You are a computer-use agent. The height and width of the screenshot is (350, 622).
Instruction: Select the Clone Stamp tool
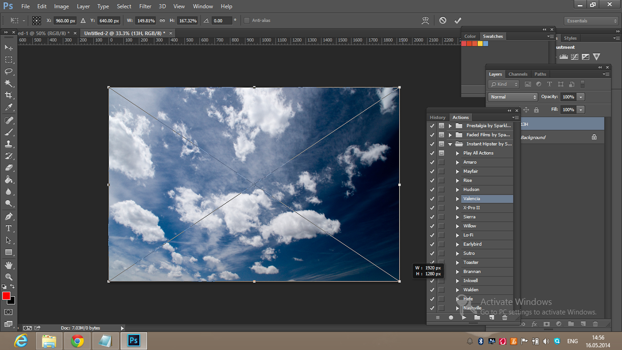coord(9,144)
